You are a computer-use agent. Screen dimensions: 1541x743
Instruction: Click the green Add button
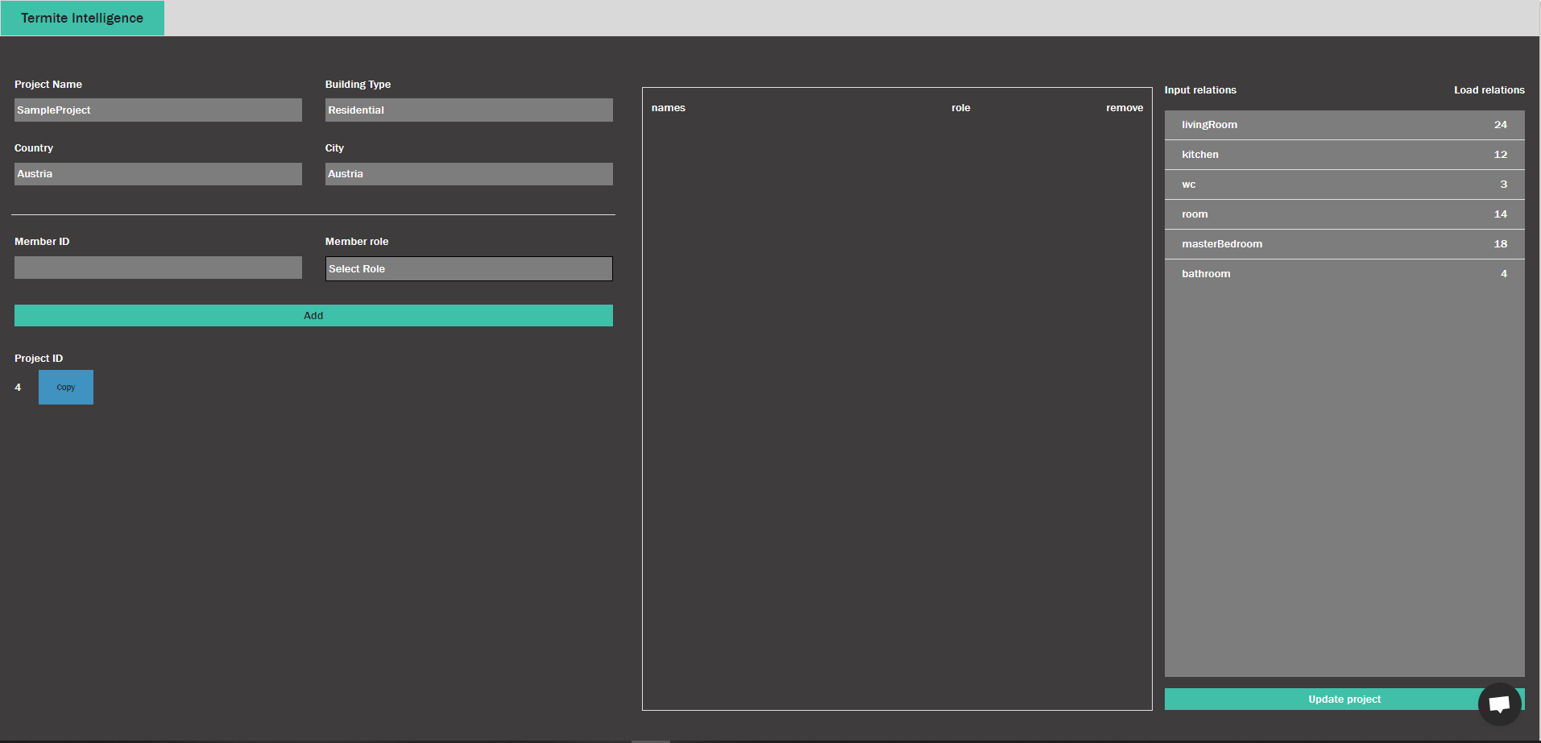click(313, 315)
